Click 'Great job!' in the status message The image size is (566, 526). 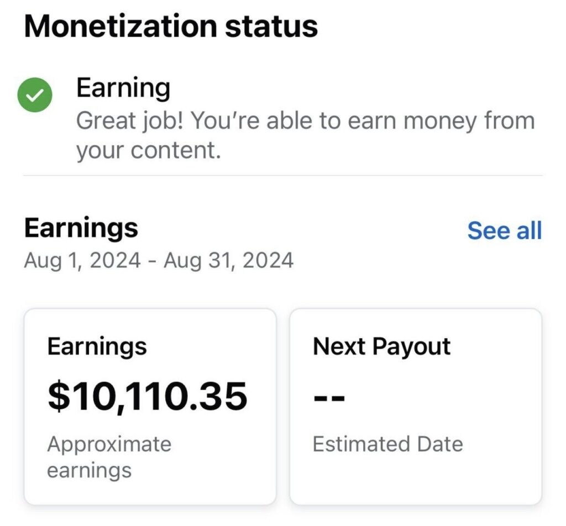(131, 120)
